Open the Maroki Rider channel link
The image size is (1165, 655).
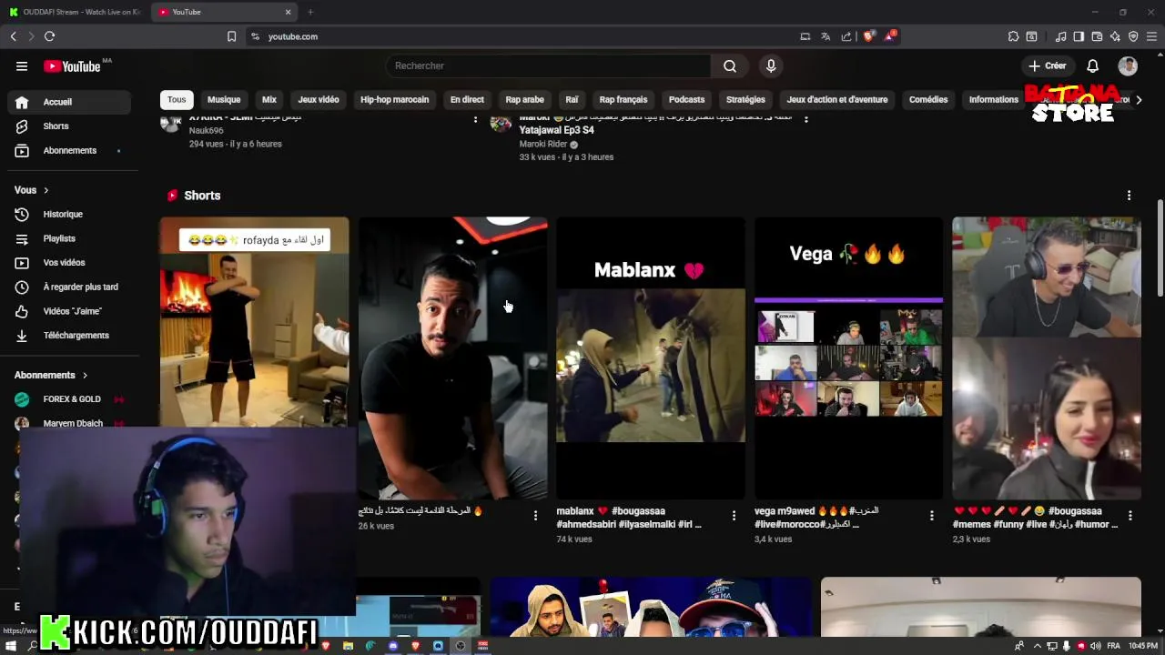(x=543, y=144)
